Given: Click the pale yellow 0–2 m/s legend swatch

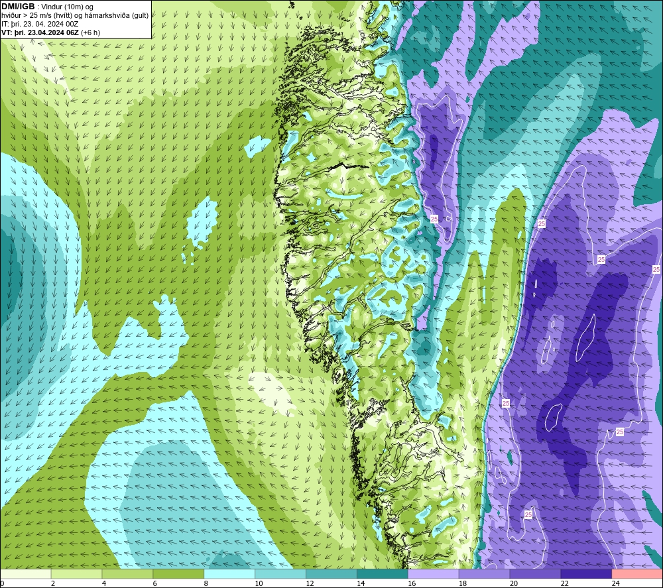Looking at the screenshot, I should [26, 574].
